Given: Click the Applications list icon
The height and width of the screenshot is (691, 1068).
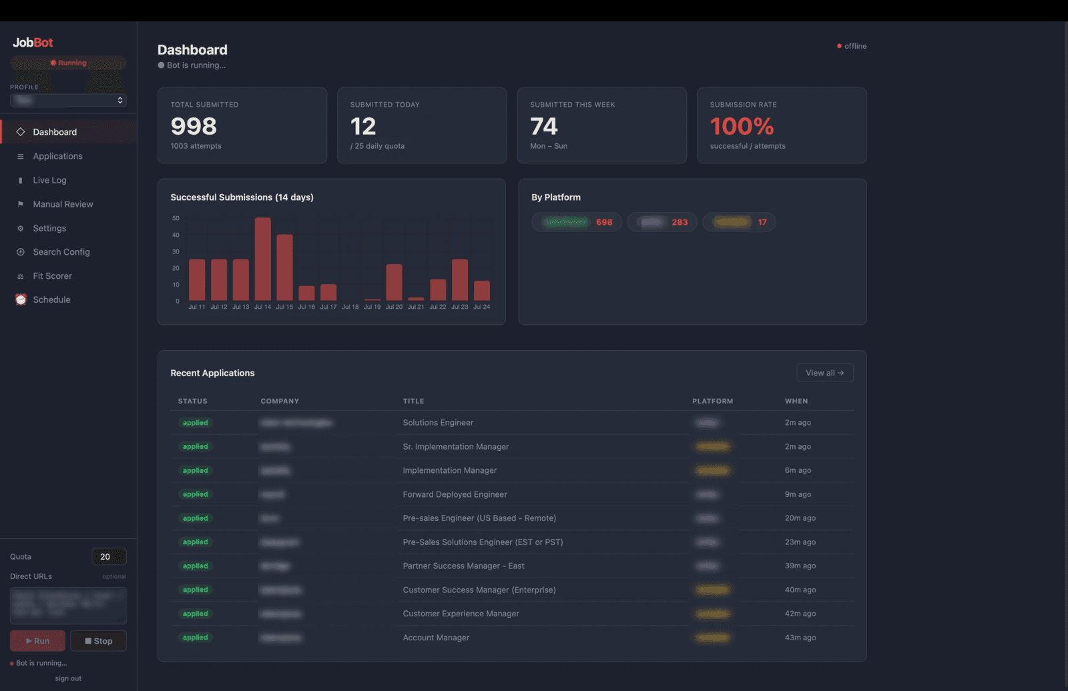Looking at the screenshot, I should (20, 156).
